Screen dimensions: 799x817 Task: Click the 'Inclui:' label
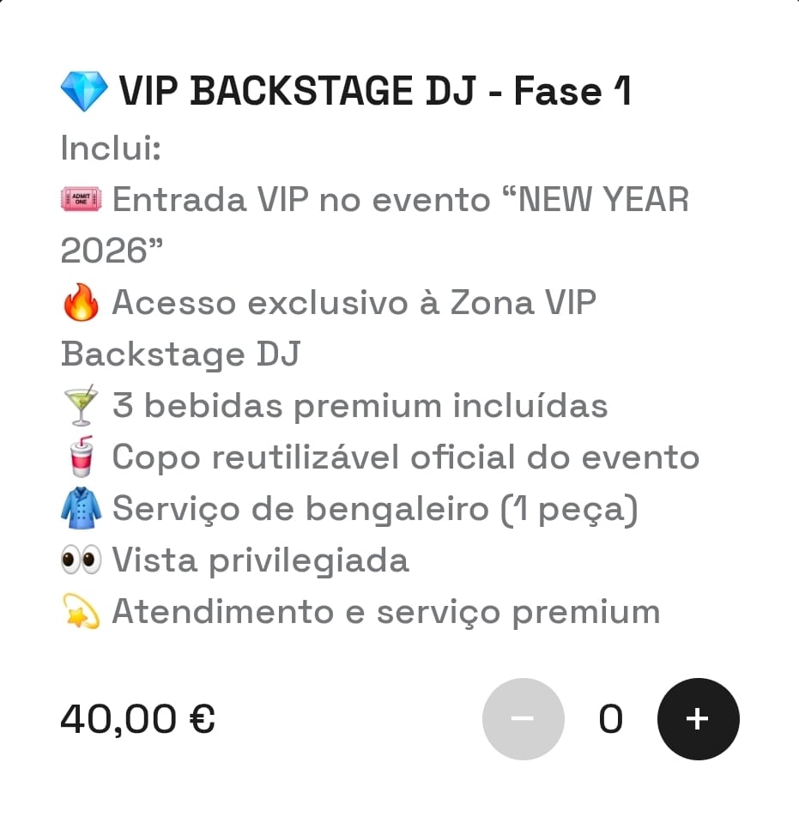tap(111, 148)
